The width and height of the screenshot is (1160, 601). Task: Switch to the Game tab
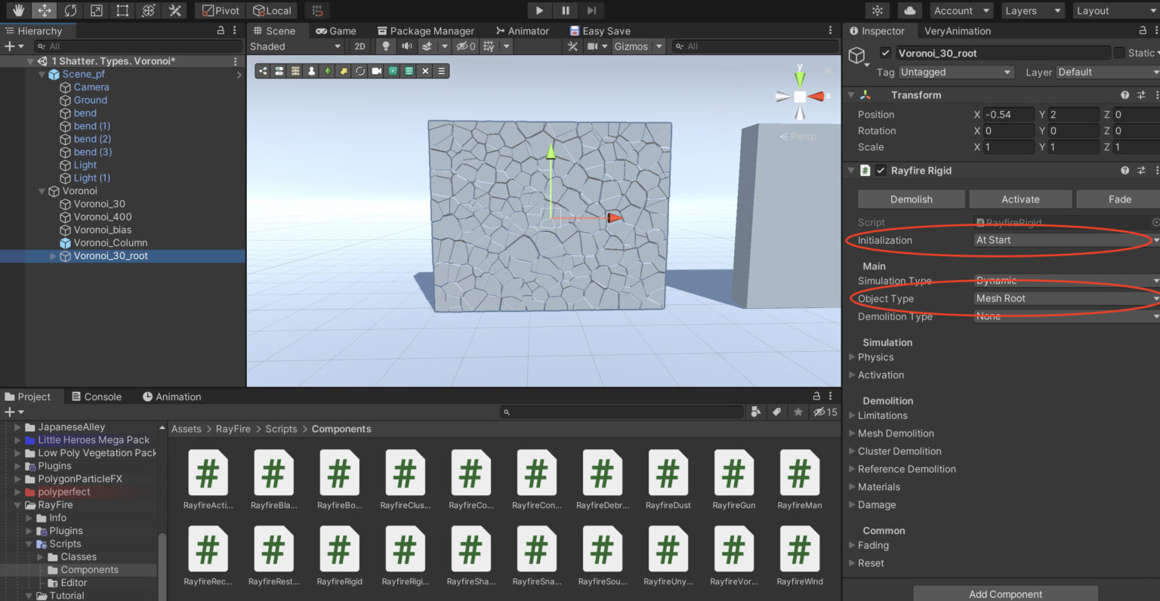336,31
